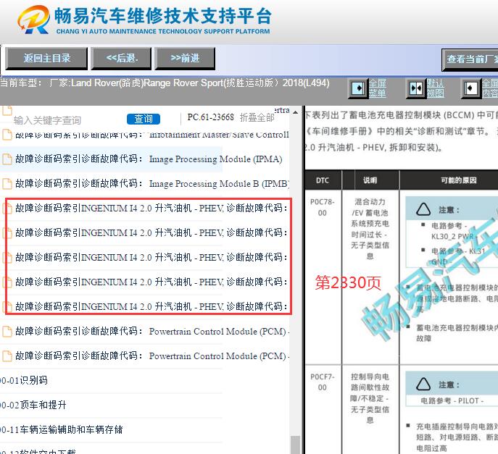Open the first Powertrain Control Module (PCM) entry

[x=152, y=331]
